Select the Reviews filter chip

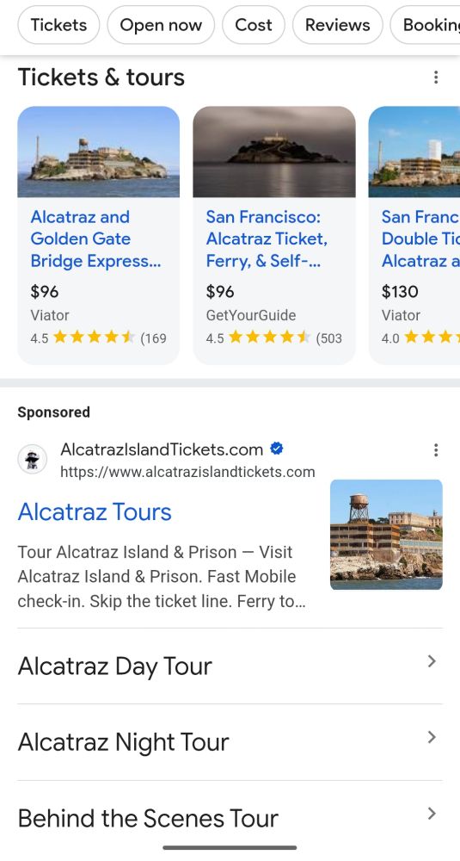click(337, 25)
